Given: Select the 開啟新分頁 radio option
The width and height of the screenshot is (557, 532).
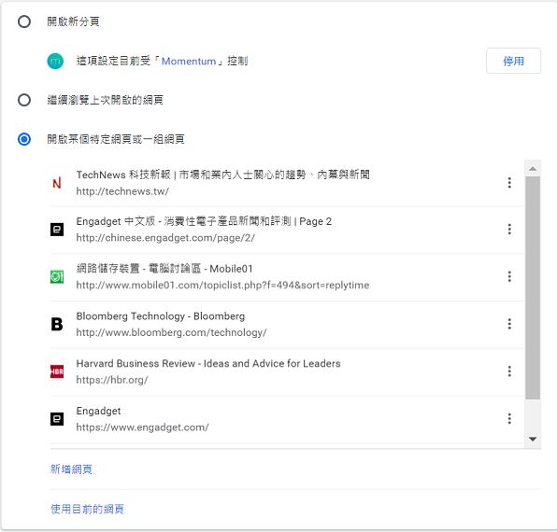Looking at the screenshot, I should [24, 21].
